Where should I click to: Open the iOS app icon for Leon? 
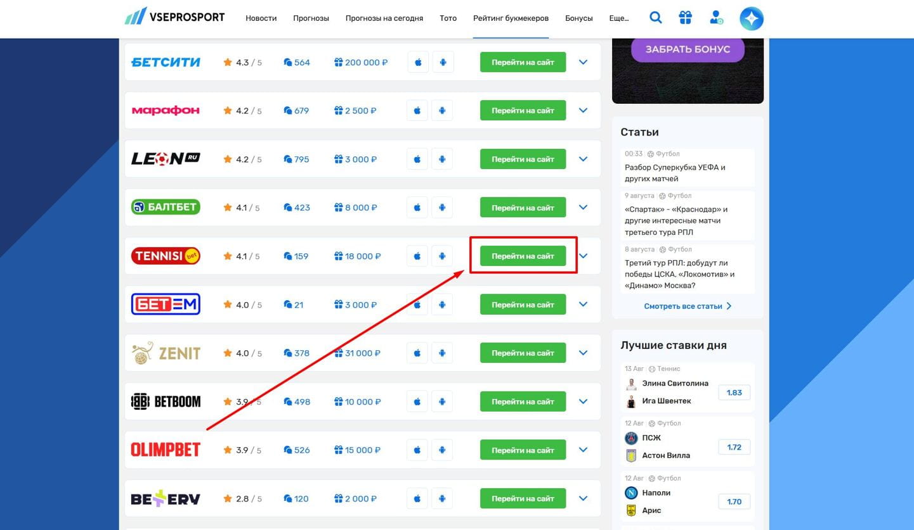(418, 159)
